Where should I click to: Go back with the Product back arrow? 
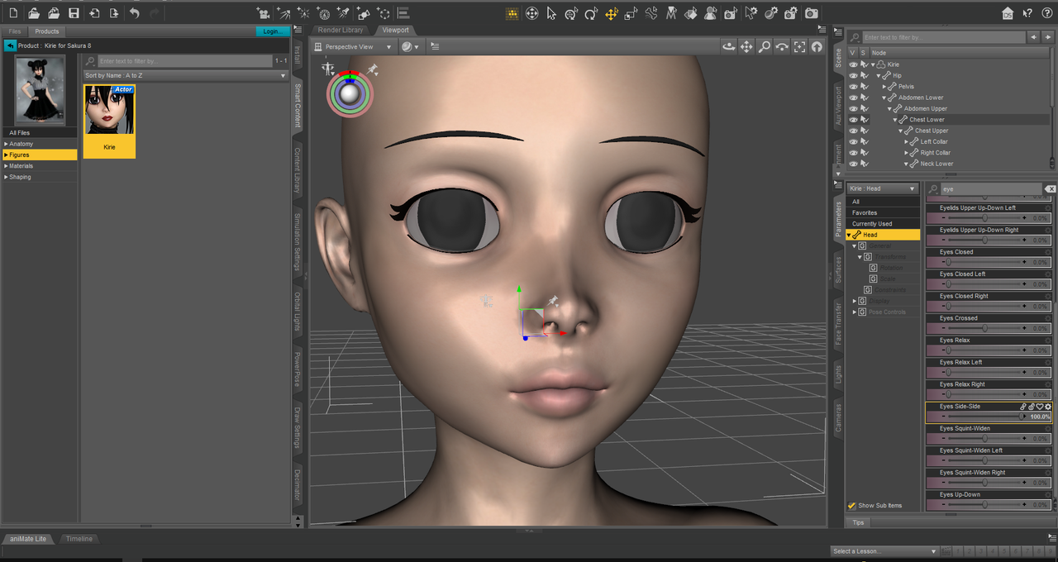[10, 45]
